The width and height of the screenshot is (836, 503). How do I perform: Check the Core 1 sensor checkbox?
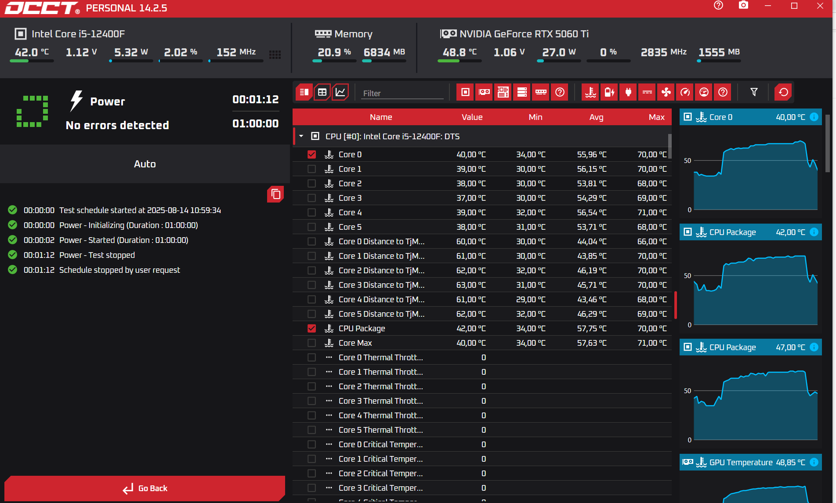tap(311, 169)
